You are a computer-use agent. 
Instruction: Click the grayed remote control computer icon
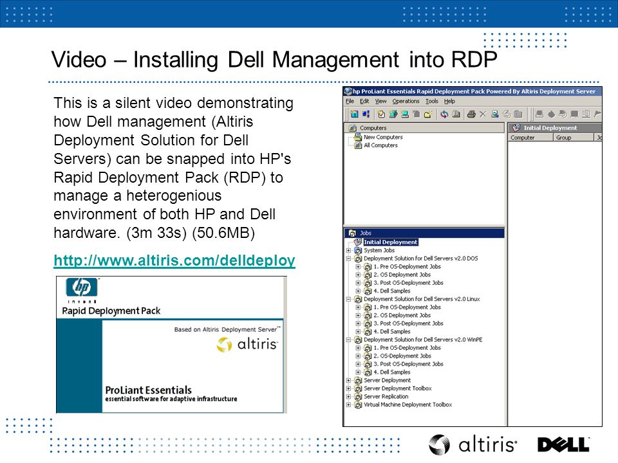click(x=539, y=114)
